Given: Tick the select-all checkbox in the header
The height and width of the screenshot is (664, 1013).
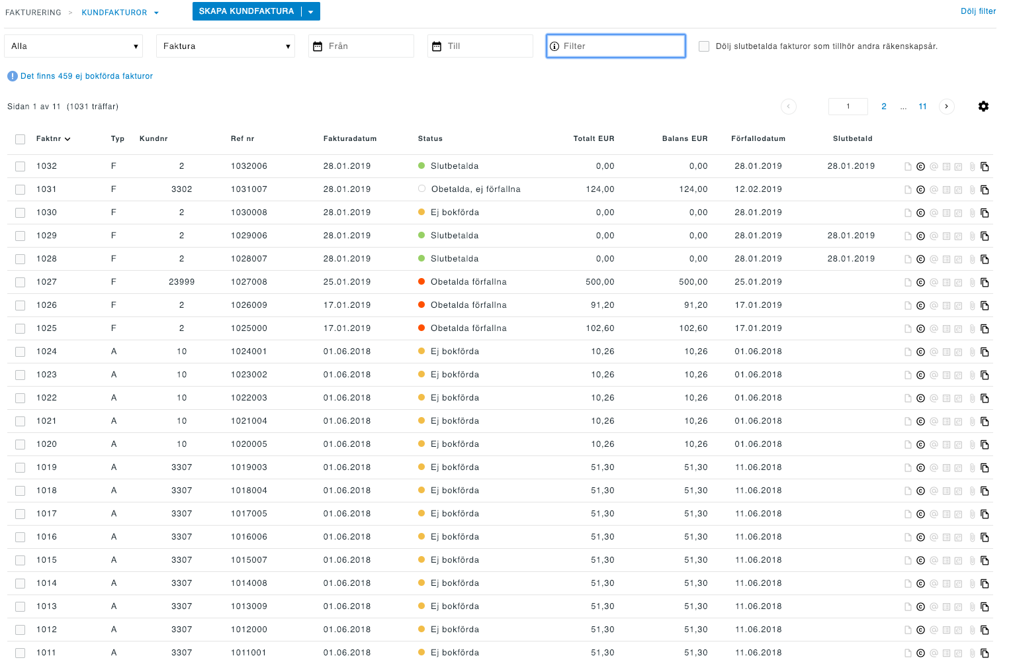Looking at the screenshot, I should (20, 139).
